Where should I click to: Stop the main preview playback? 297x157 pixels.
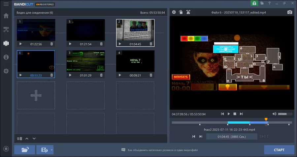pos(235,114)
